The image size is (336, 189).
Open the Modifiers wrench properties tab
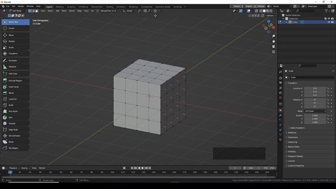(x=280, y=115)
